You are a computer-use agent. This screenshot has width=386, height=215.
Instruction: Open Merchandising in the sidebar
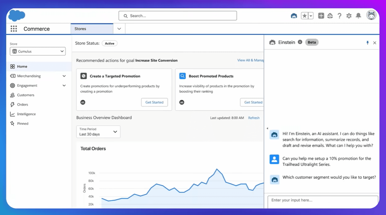[x=29, y=76]
